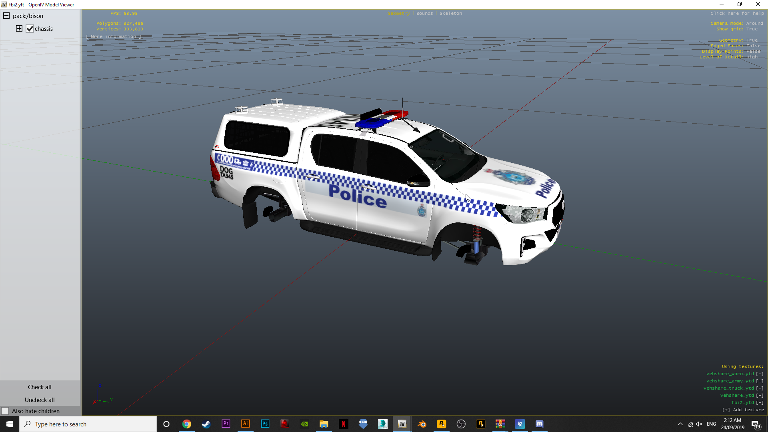Enable Also hide children checkbox
768x432 pixels.
[5, 411]
